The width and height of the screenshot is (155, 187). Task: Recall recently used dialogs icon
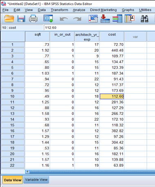tap(48, 19)
